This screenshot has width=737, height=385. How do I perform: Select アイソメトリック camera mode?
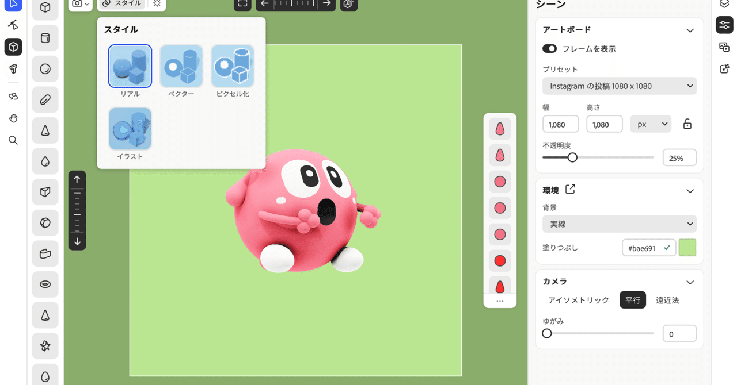[x=579, y=300]
